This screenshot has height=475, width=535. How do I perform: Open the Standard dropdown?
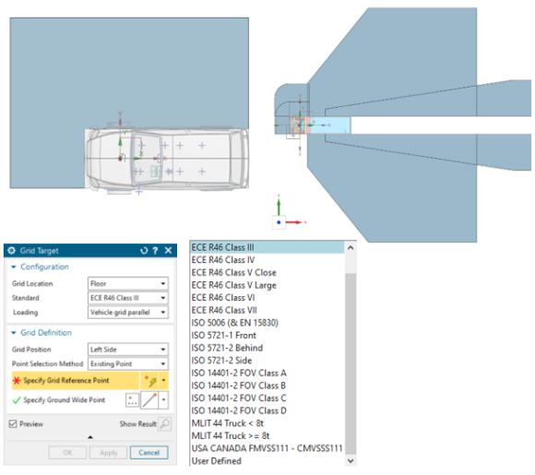(x=128, y=298)
